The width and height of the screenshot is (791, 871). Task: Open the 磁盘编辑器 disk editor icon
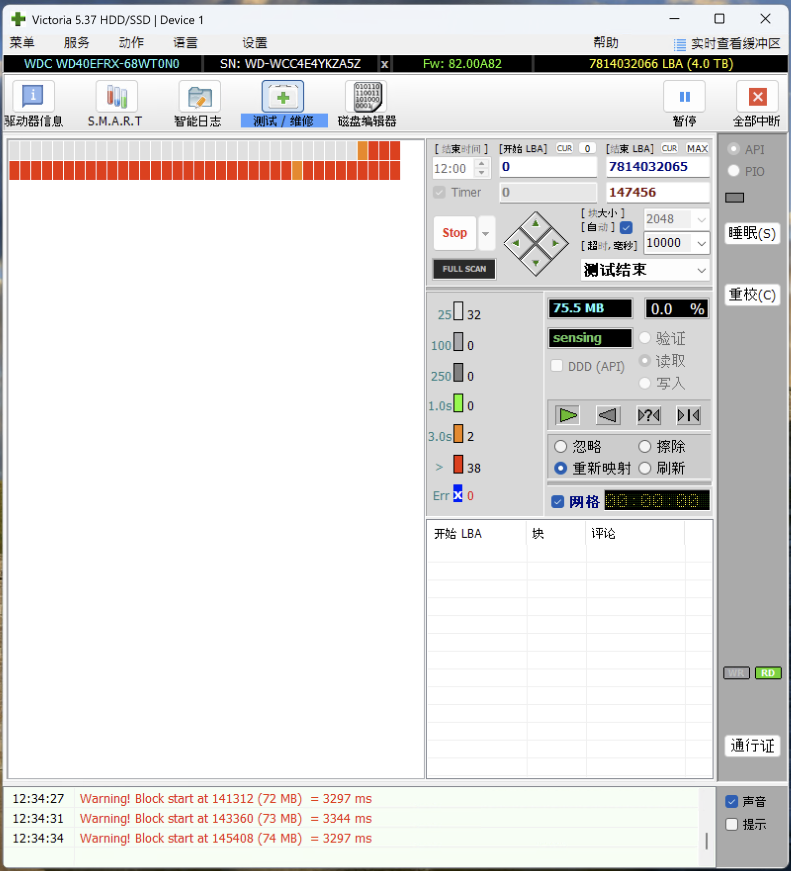[x=367, y=96]
